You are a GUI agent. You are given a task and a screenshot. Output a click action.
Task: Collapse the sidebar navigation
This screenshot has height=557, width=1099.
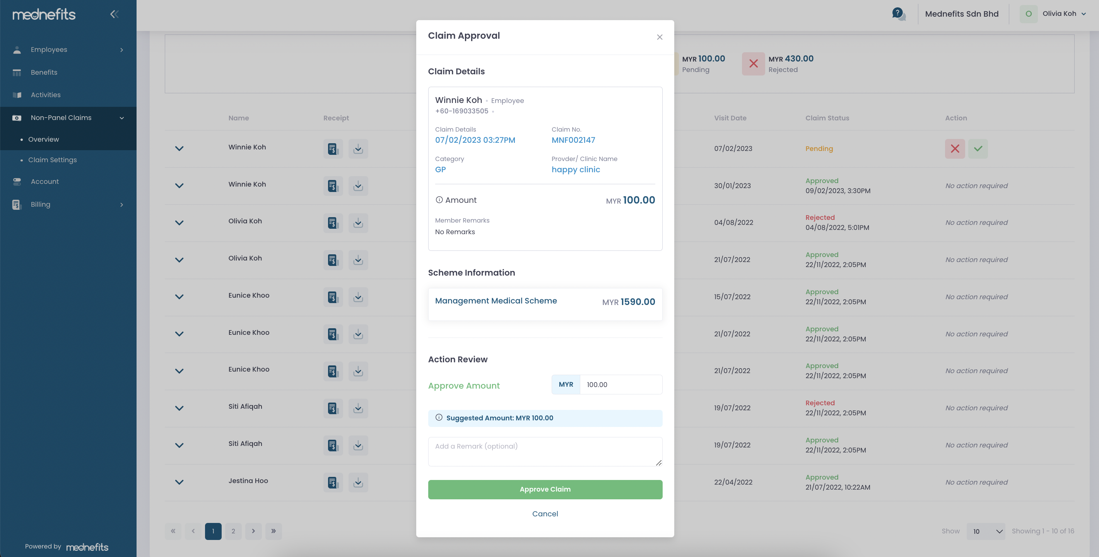pos(115,14)
